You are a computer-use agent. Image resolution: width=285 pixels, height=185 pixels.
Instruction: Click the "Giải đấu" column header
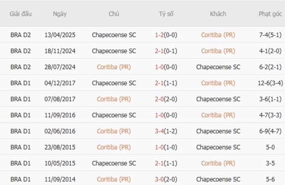[x=21, y=14]
